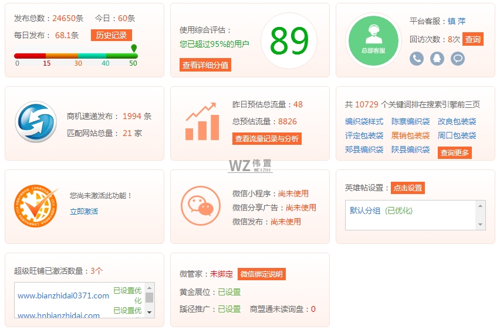Click the blue 商机速递 sync arrows icon

[x=36, y=122]
